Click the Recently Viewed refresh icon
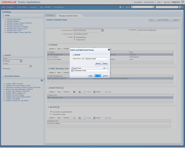This screenshot has width=185, height=148. (x=42, y=80)
